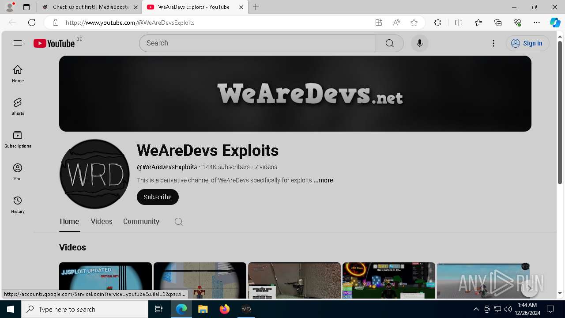View site information lock icon
Image resolution: width=565 pixels, height=318 pixels.
click(55, 23)
